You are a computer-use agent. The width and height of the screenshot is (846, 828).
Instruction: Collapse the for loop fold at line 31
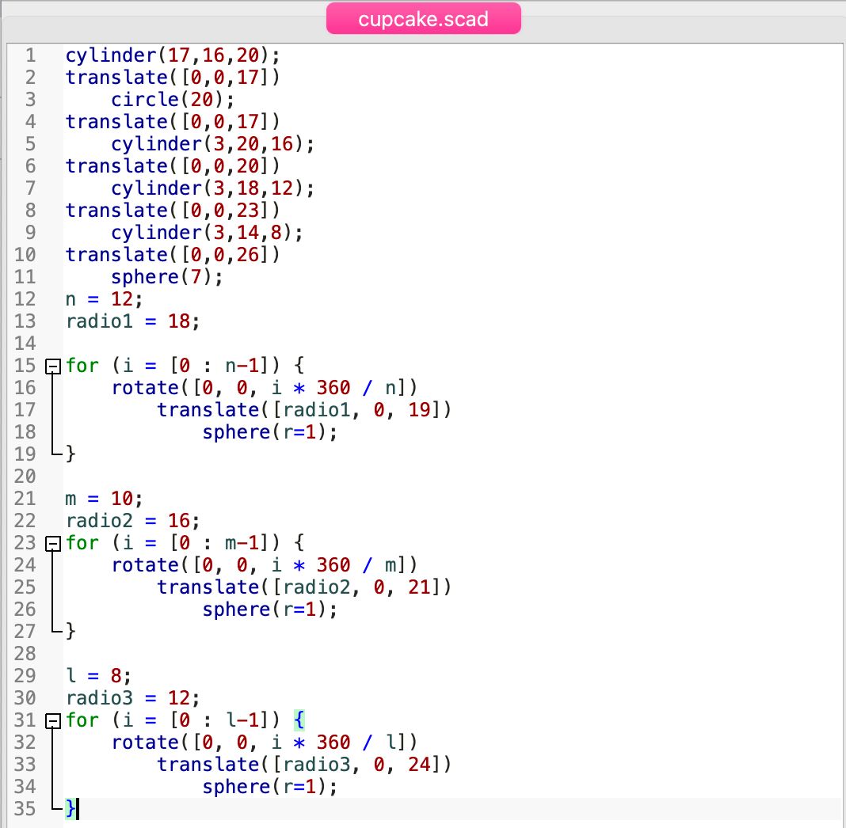[53, 720]
